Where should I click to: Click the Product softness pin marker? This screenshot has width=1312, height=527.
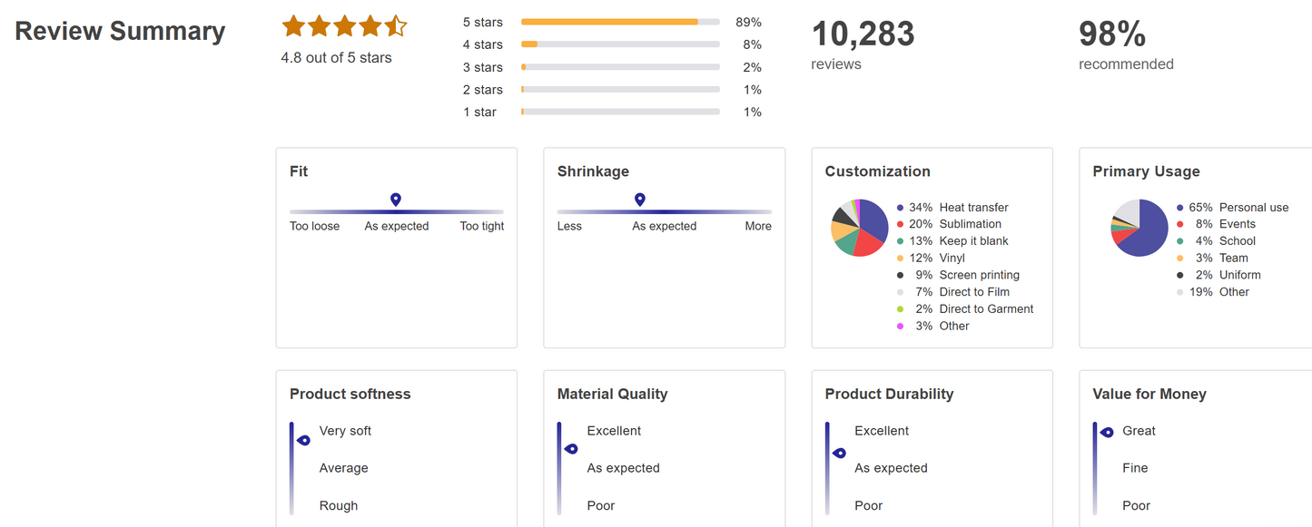[x=304, y=440]
